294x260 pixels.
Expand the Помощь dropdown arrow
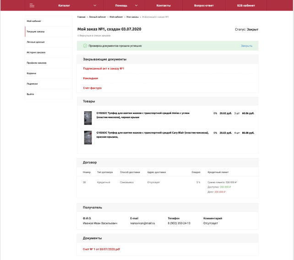[x=137, y=5]
